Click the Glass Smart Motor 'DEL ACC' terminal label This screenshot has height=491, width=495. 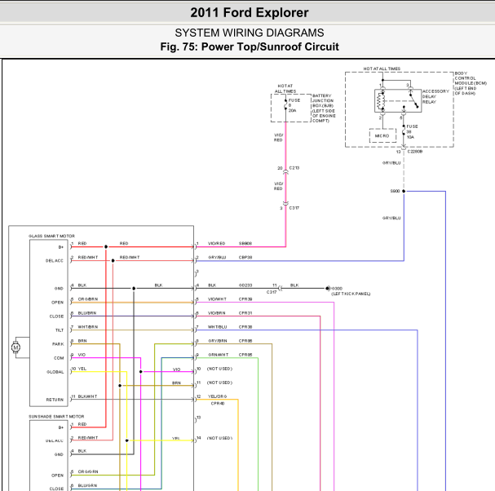coord(55,261)
